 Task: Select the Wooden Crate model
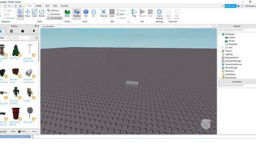point(15,76)
